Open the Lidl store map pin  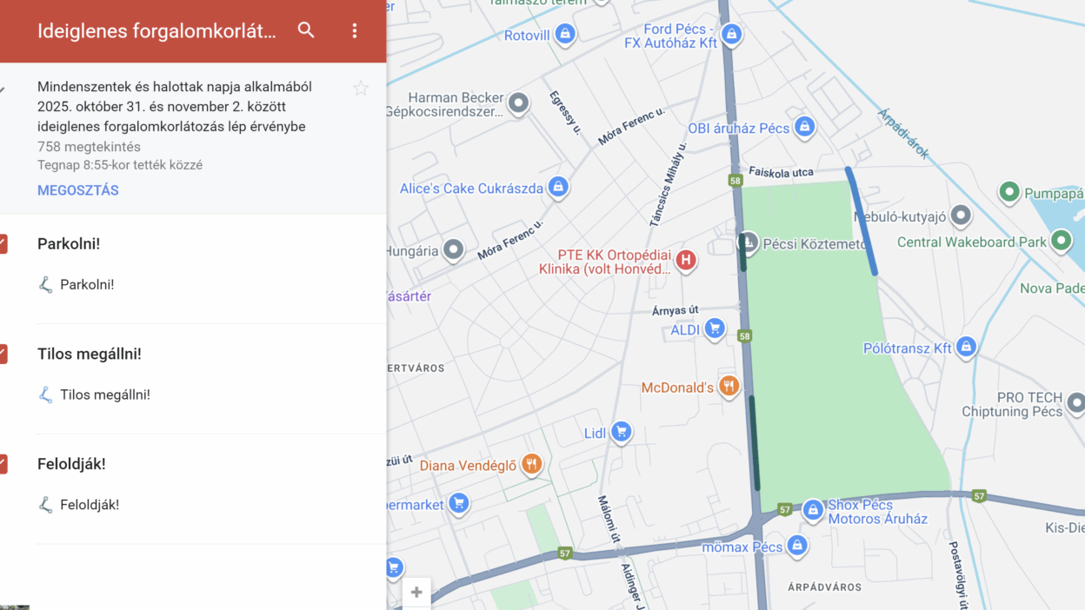pos(621,432)
